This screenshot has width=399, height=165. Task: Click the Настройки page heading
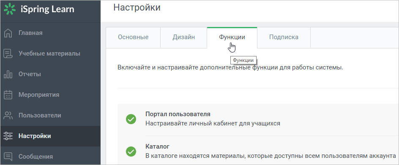tap(137, 7)
